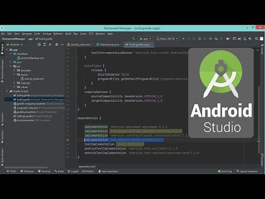Open Terminal tool window
The height and width of the screenshot is (199, 265).
(44, 171)
